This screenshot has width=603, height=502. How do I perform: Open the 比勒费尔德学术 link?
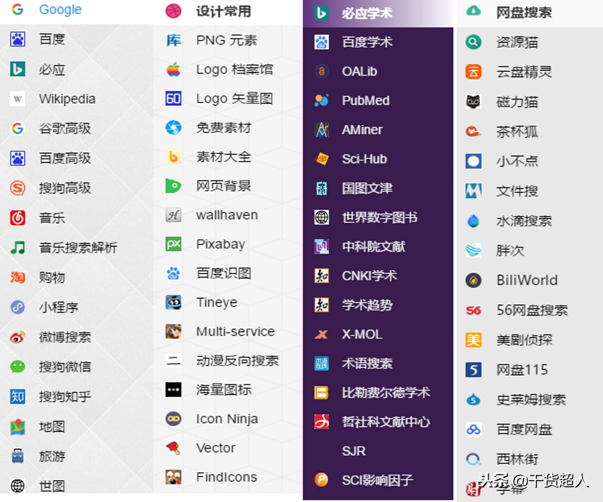coord(386,393)
